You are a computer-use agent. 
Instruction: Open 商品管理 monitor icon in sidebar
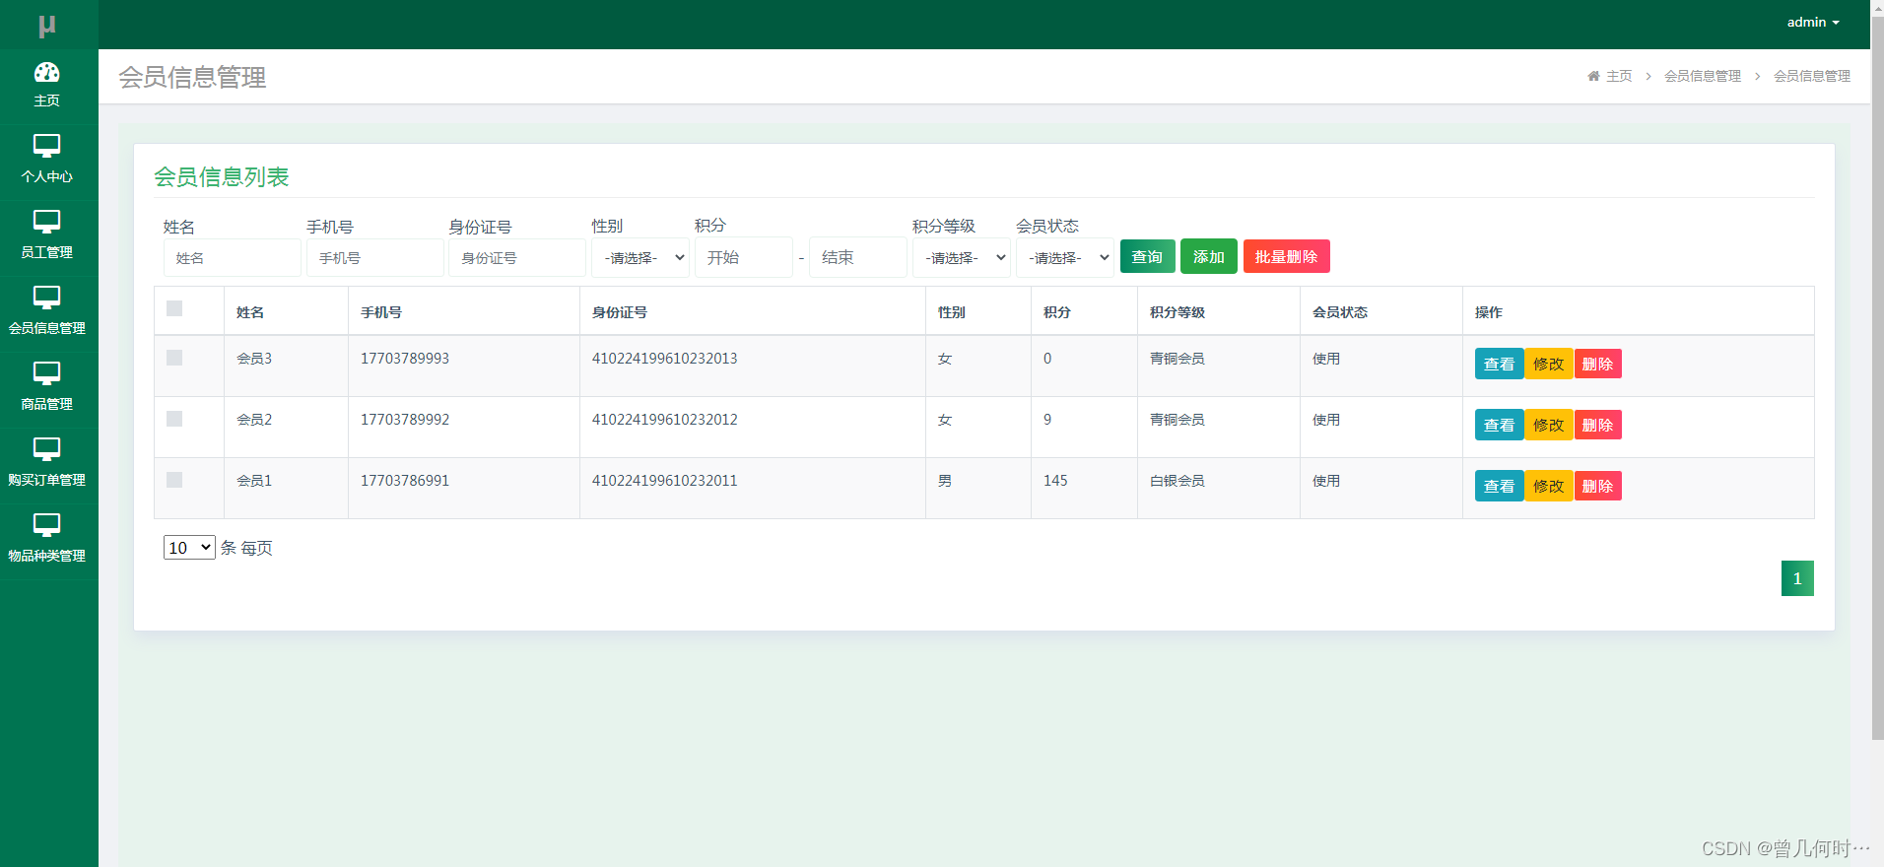click(x=46, y=373)
